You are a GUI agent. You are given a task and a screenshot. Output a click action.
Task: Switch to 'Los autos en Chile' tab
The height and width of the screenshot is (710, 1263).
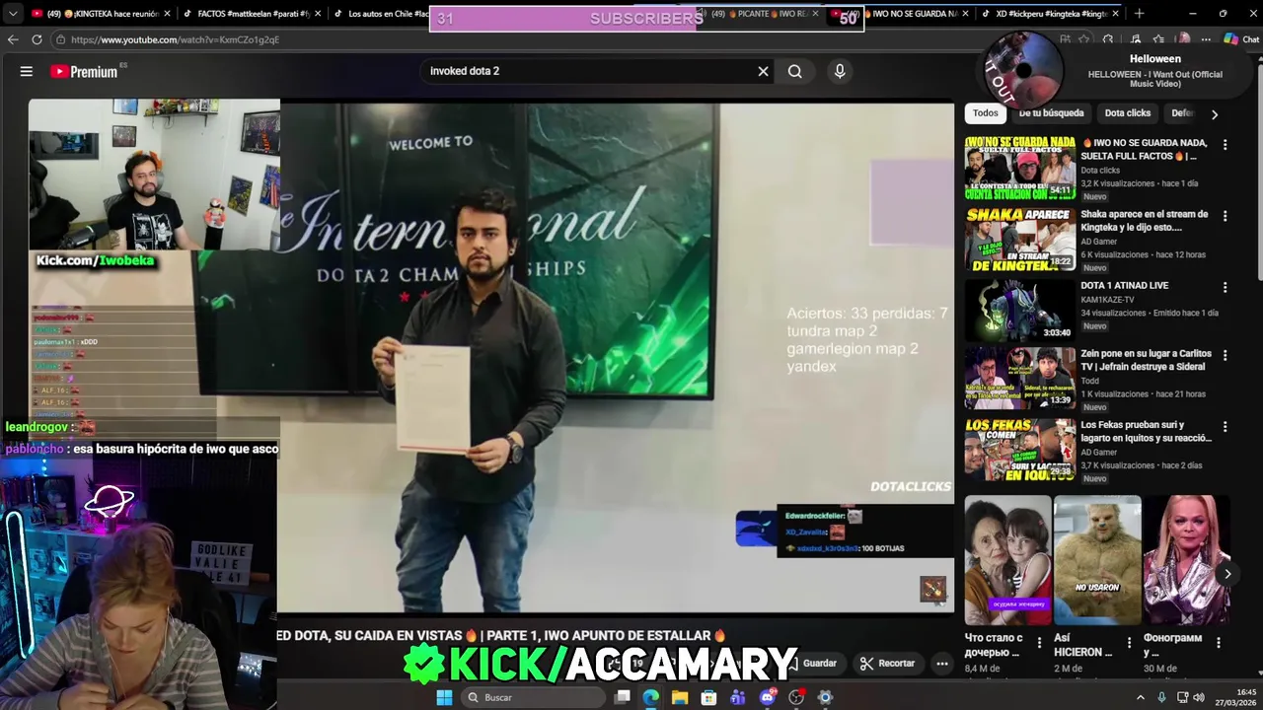point(380,14)
